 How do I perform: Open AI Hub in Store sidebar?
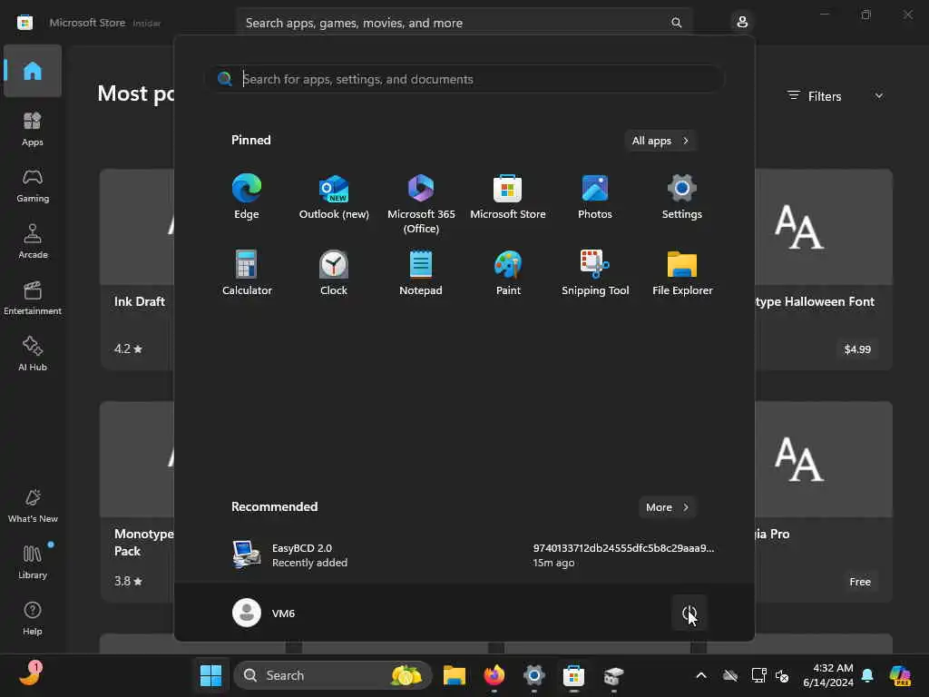33,355
